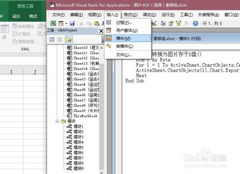The image size is (240, 174).
Task: Select Sheet10 in the project tree
Action: click(83, 47)
